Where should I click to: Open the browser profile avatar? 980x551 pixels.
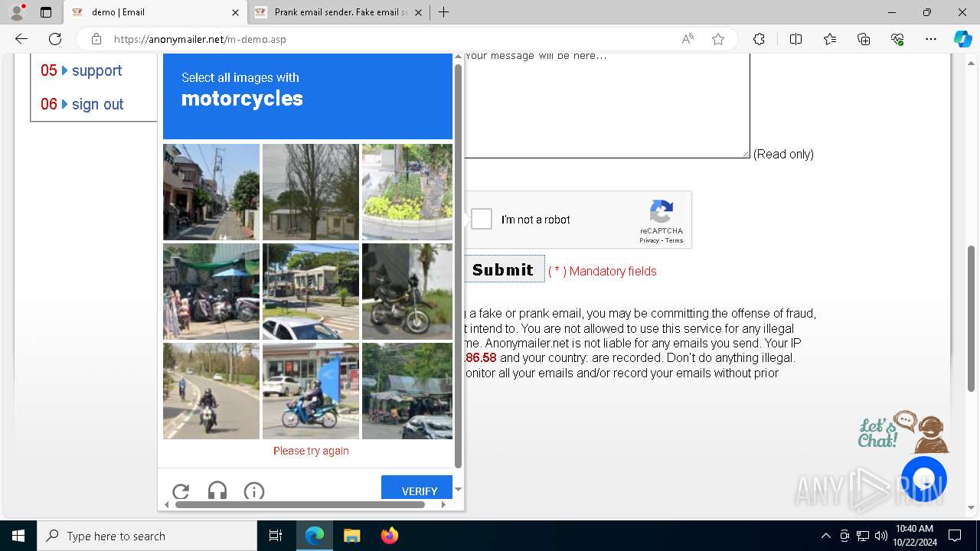(x=17, y=12)
